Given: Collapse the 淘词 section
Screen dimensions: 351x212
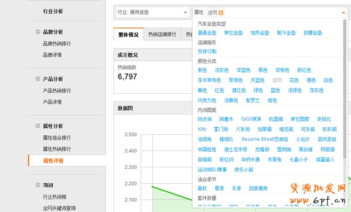Looking at the screenshot, I should pos(38,185).
